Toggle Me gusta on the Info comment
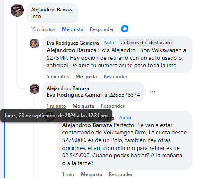 pyautogui.click(x=73, y=29)
